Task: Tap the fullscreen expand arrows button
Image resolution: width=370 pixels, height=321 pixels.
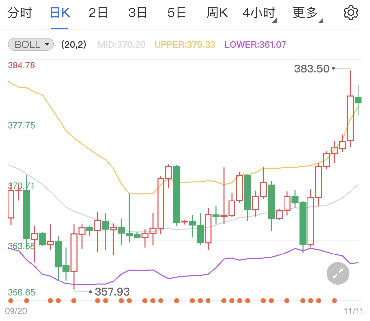Action: pos(338,273)
